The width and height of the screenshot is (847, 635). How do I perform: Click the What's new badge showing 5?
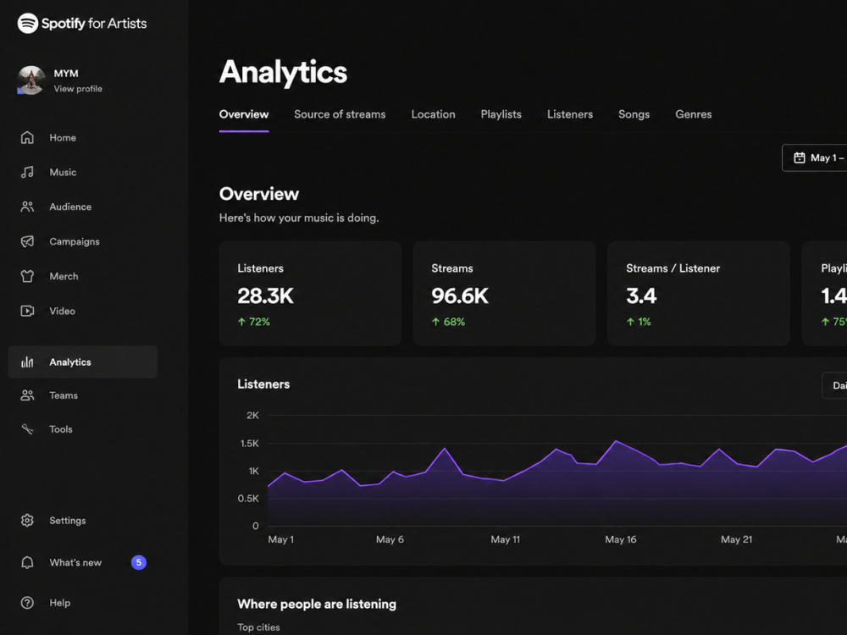coord(139,563)
